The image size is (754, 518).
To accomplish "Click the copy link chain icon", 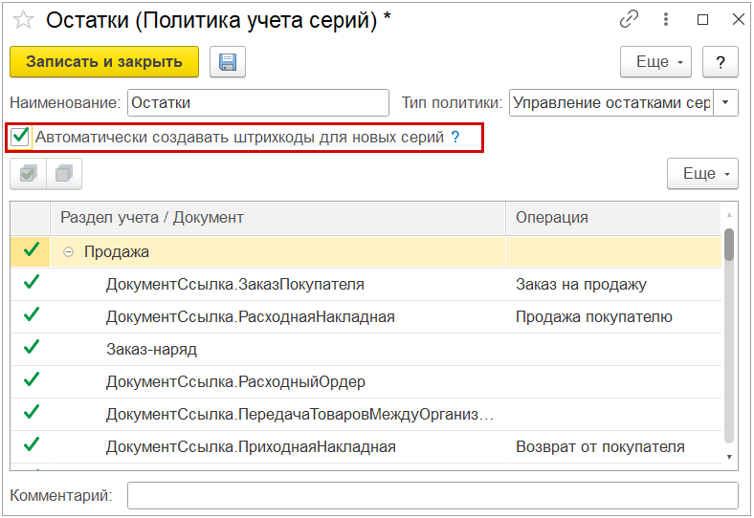I will (629, 19).
